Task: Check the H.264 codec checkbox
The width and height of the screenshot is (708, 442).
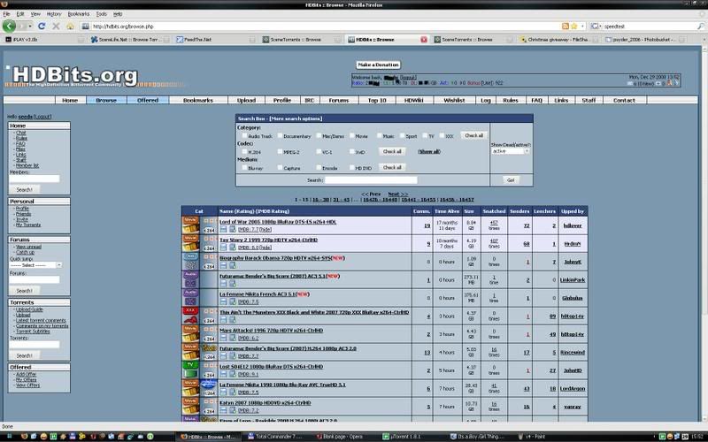Action: coord(244,151)
